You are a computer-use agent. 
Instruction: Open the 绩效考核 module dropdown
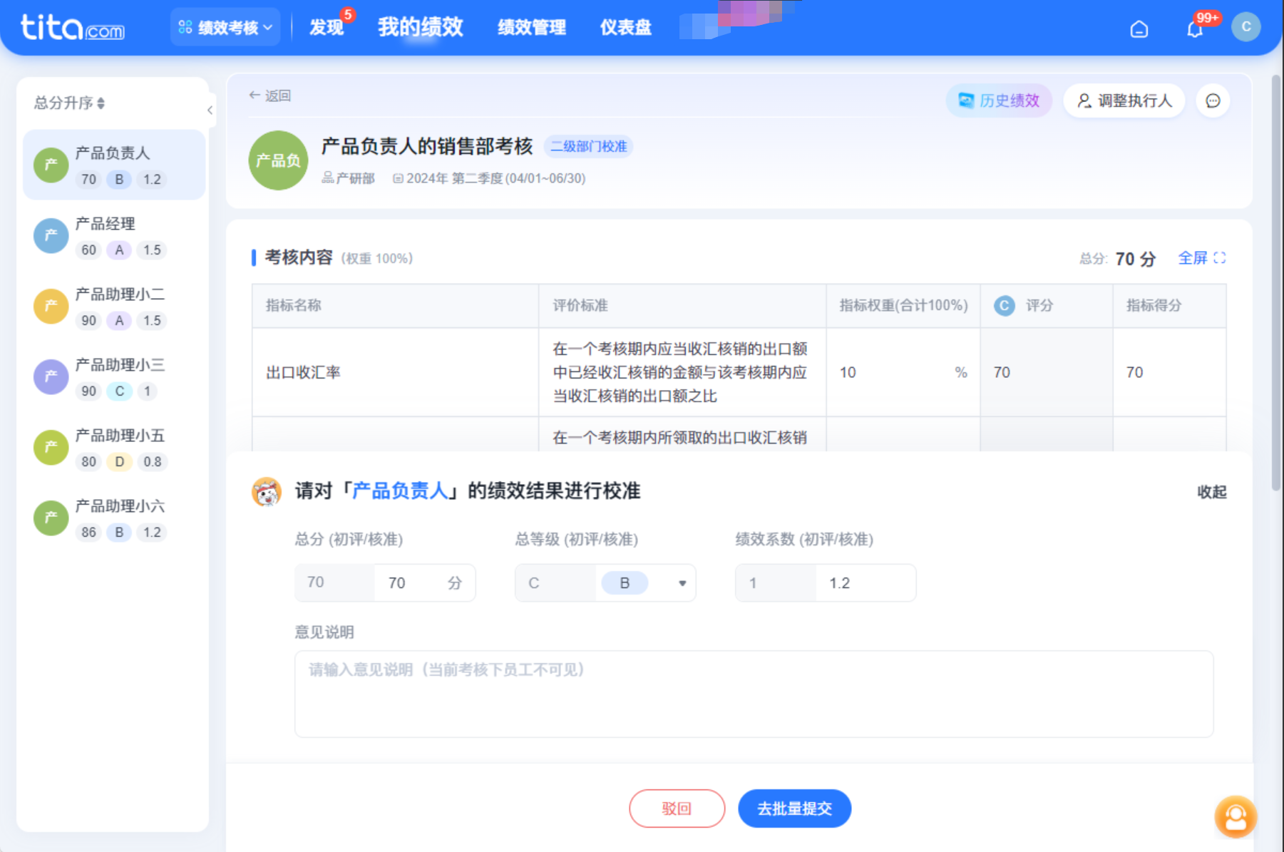pyautogui.click(x=225, y=28)
